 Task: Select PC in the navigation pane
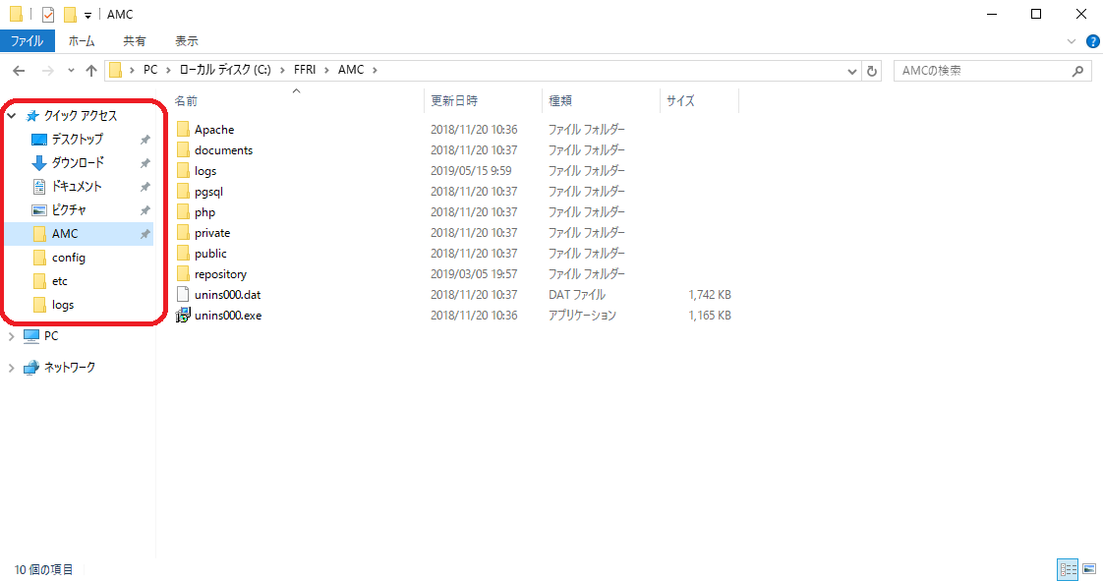point(51,336)
